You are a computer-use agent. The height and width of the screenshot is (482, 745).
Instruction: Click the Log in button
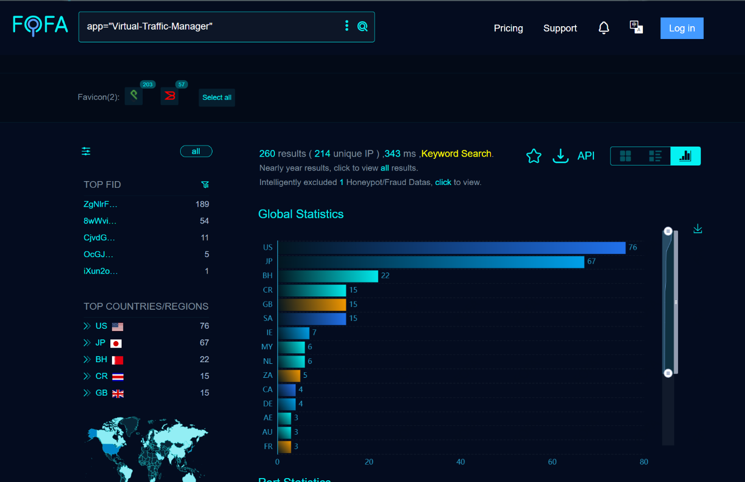coord(682,28)
